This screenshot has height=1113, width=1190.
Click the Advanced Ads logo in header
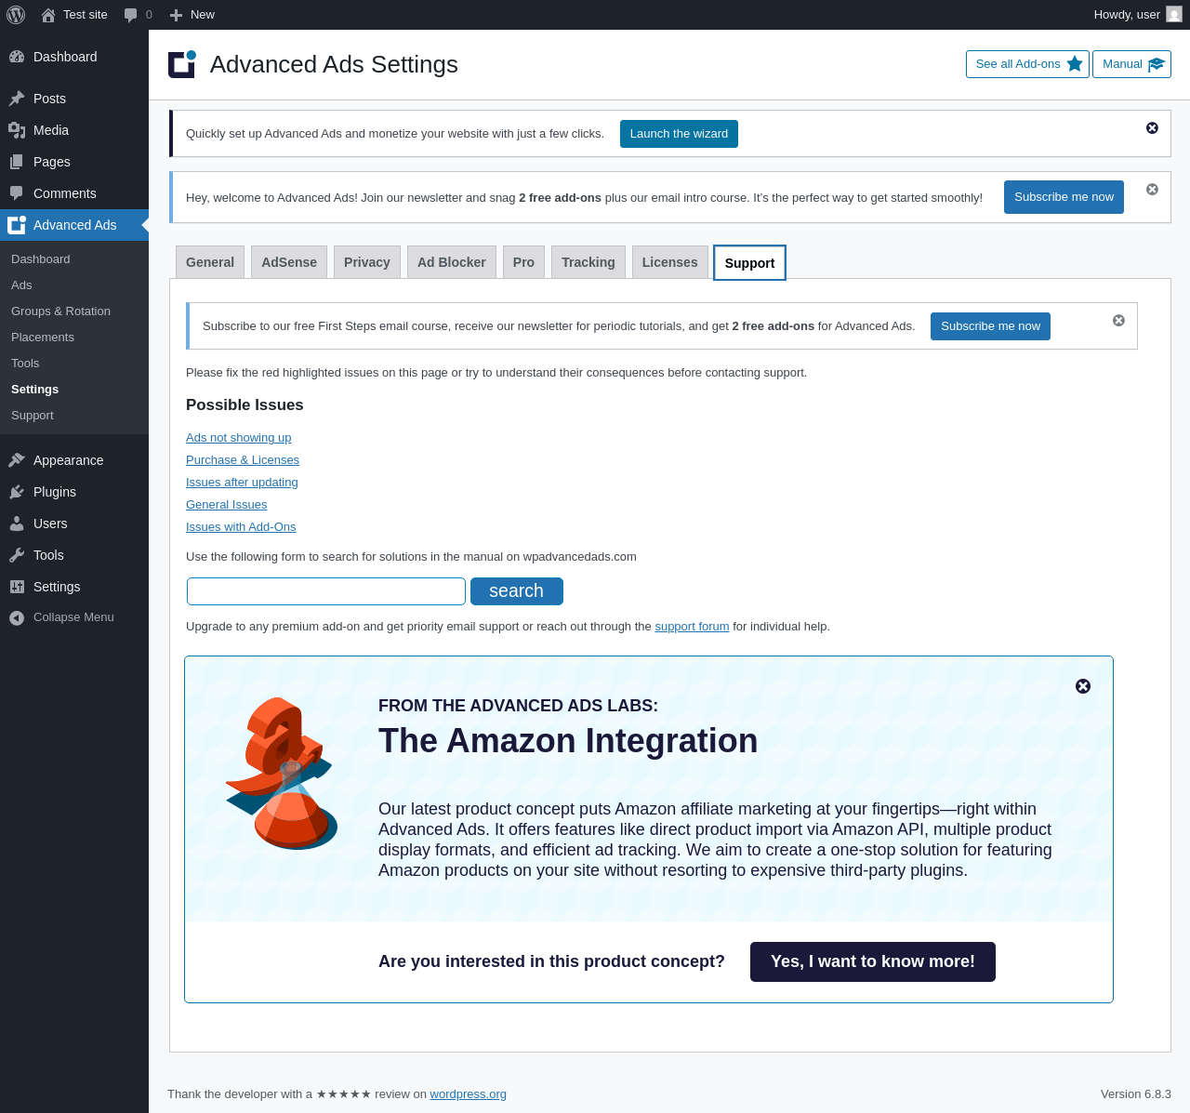tap(182, 64)
